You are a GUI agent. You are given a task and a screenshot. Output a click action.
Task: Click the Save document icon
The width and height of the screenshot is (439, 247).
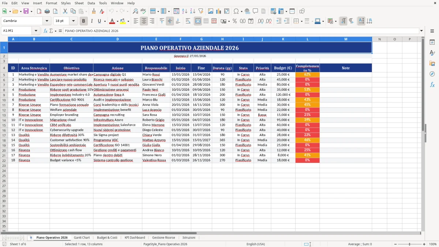tap(26, 11)
